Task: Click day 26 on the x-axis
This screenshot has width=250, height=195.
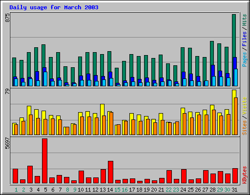Action: pyautogui.click(x=198, y=190)
